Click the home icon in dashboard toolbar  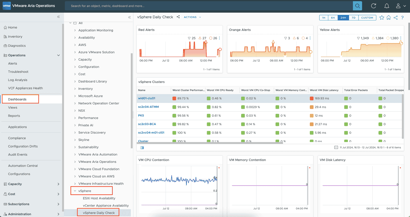click(x=389, y=18)
